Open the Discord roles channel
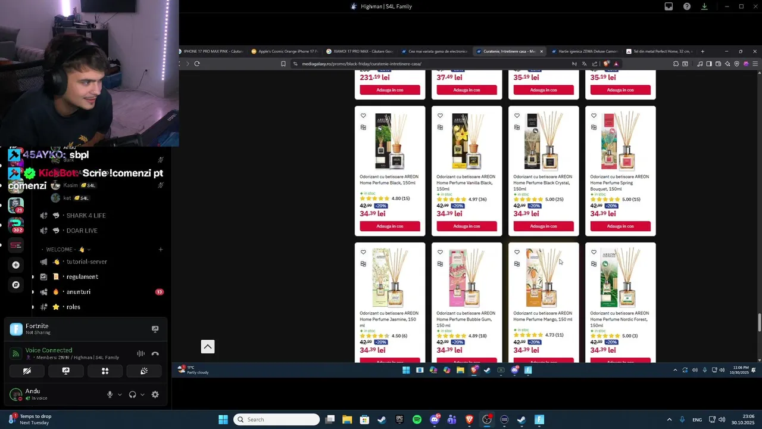 pyautogui.click(x=73, y=307)
